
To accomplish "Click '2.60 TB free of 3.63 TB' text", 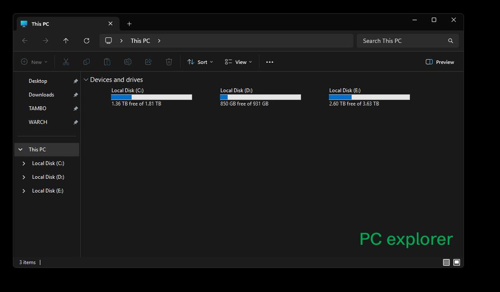I will point(354,104).
